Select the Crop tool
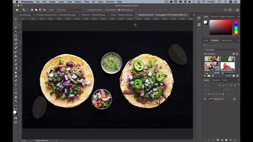Viewport: 253px width, 142px height. 16,35
